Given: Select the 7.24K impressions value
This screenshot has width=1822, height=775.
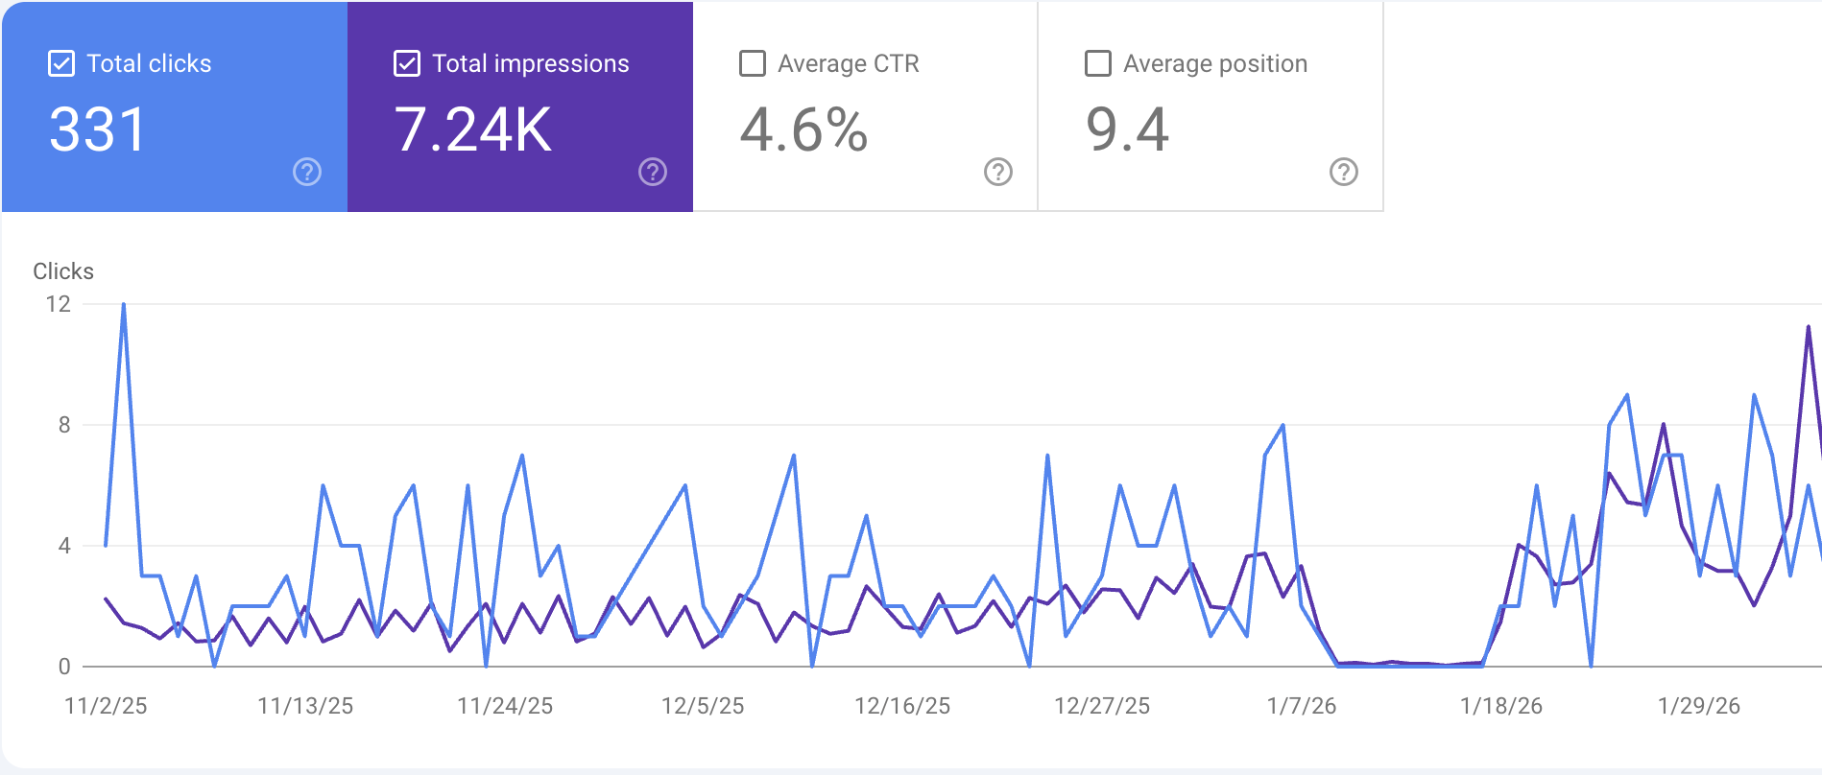Looking at the screenshot, I should (473, 129).
